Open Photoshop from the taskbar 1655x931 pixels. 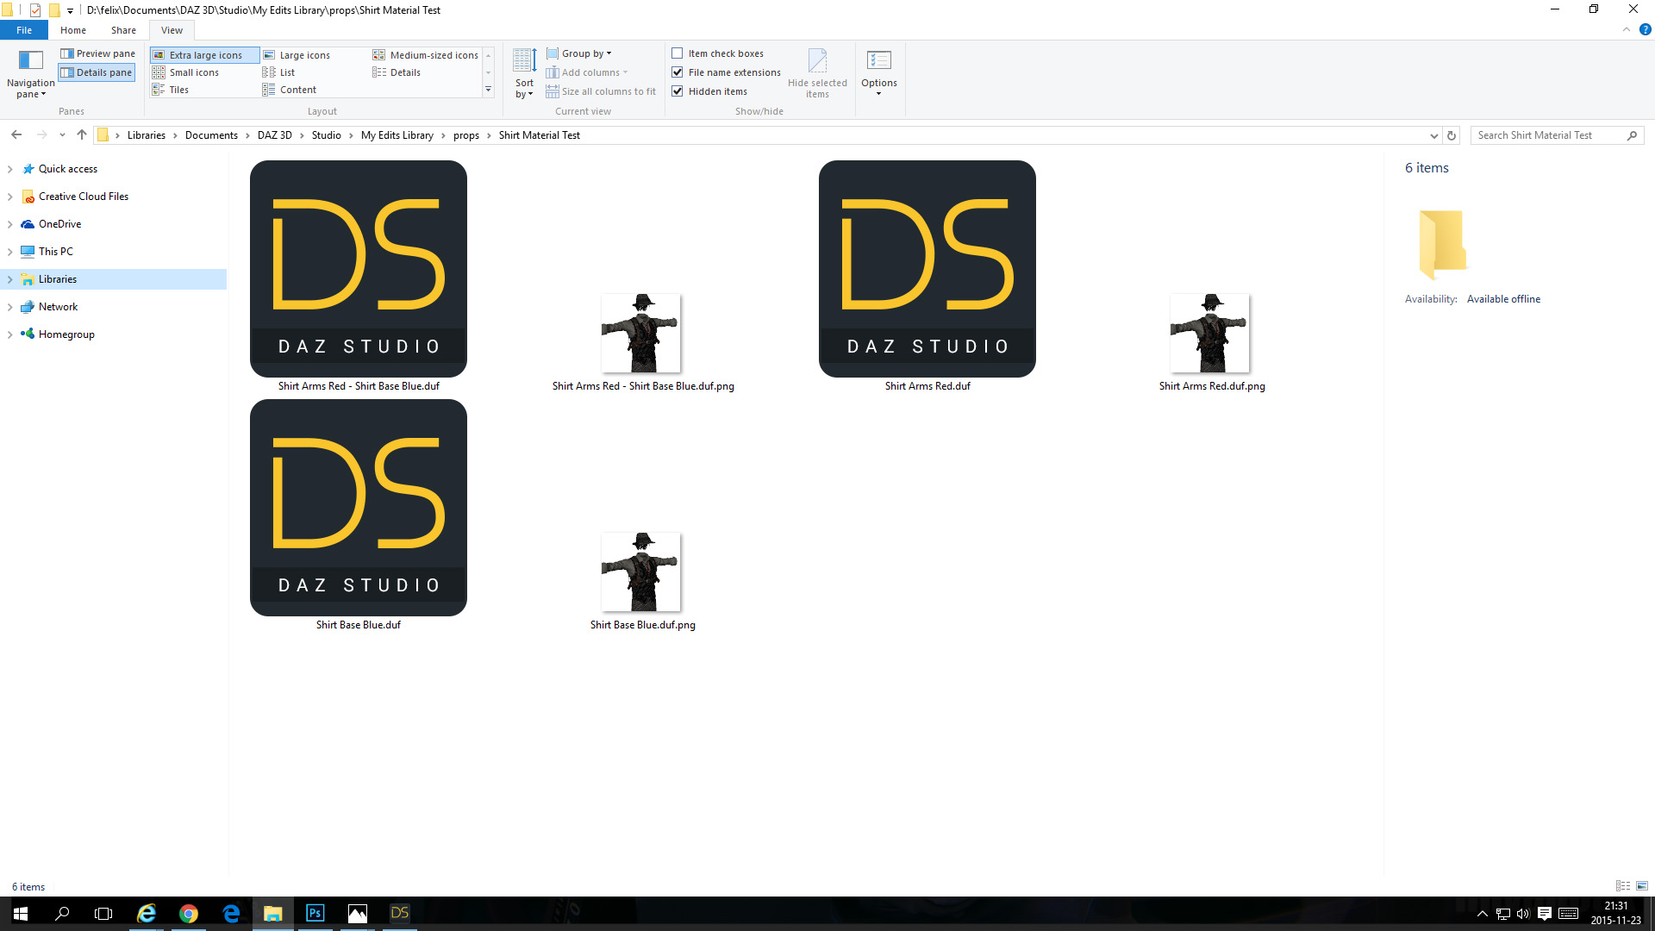(315, 913)
